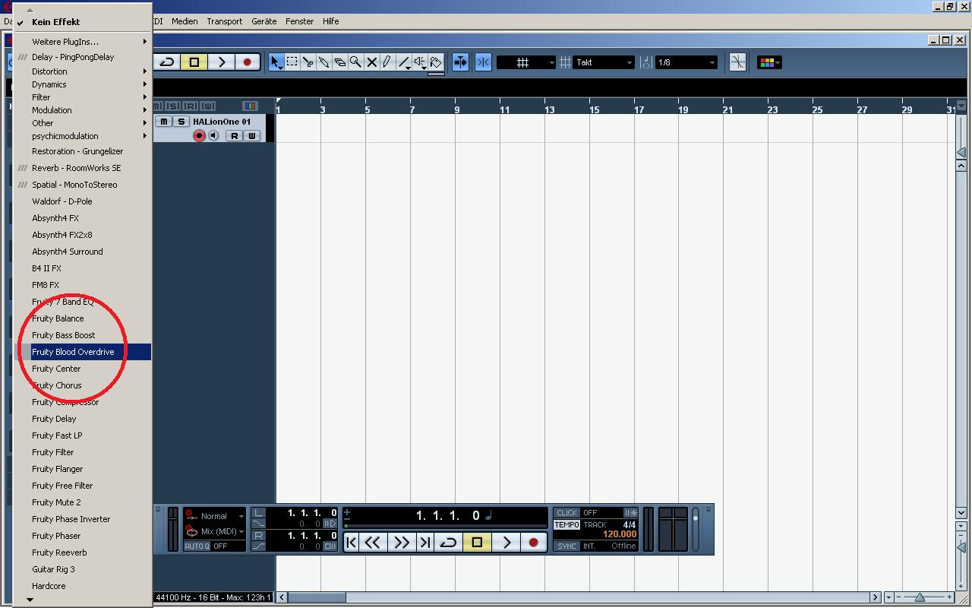Click the Snap to Zero Crossing icon
972x608 pixels.
click(x=737, y=62)
